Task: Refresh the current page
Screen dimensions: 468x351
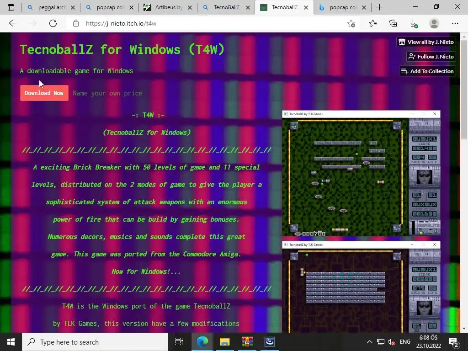Action: point(53,23)
